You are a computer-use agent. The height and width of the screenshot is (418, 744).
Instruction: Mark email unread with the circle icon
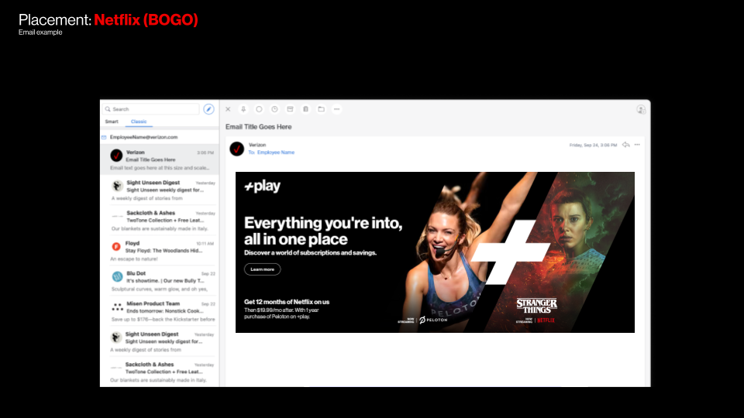coord(259,109)
